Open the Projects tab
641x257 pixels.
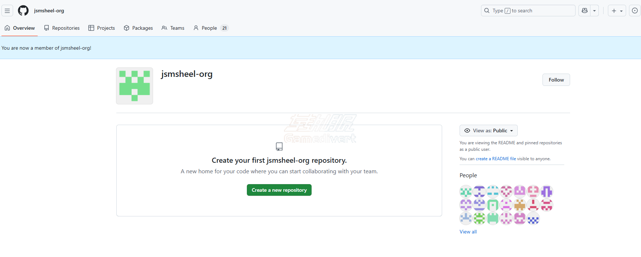102,28
